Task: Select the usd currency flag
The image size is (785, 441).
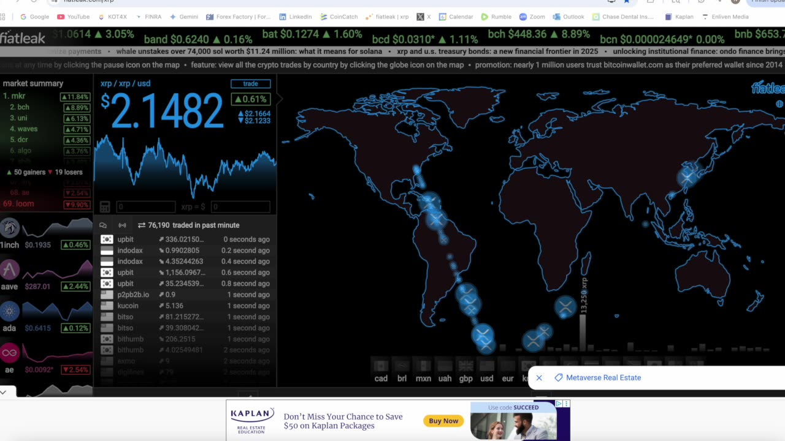Action: click(x=487, y=366)
